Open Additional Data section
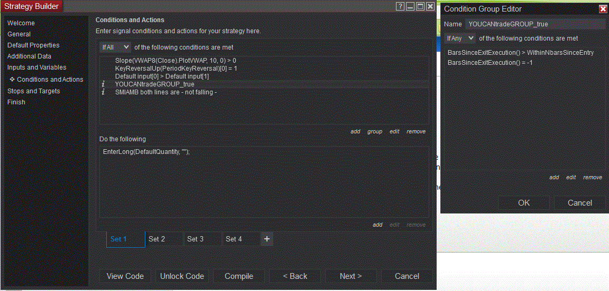 point(29,56)
